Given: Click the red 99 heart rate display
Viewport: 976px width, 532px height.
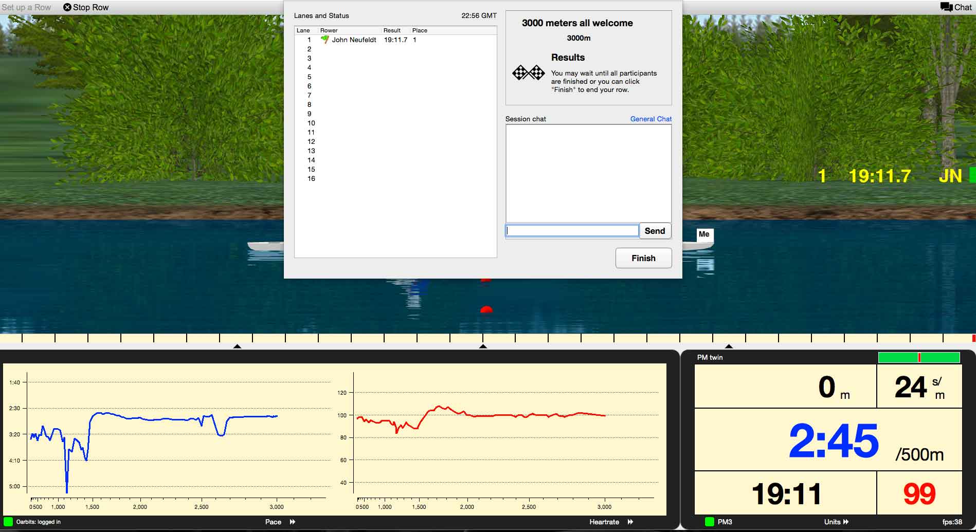Looking at the screenshot, I should [x=919, y=493].
